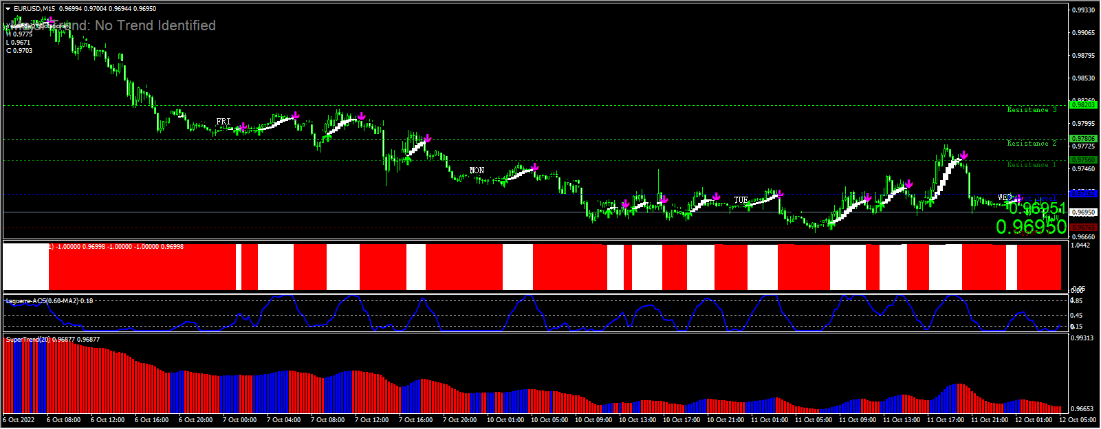Select the 'Major Trend: No Trend Identified' label

click(114, 25)
